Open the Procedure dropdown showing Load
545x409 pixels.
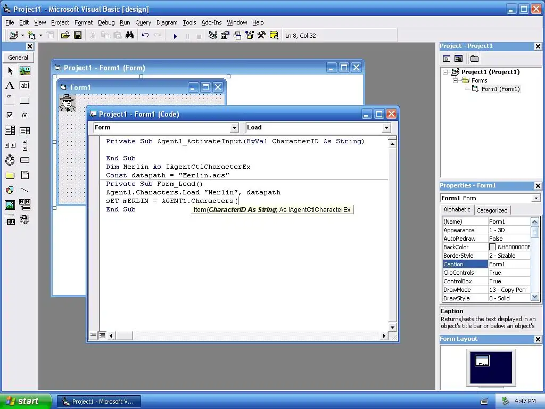coord(386,128)
